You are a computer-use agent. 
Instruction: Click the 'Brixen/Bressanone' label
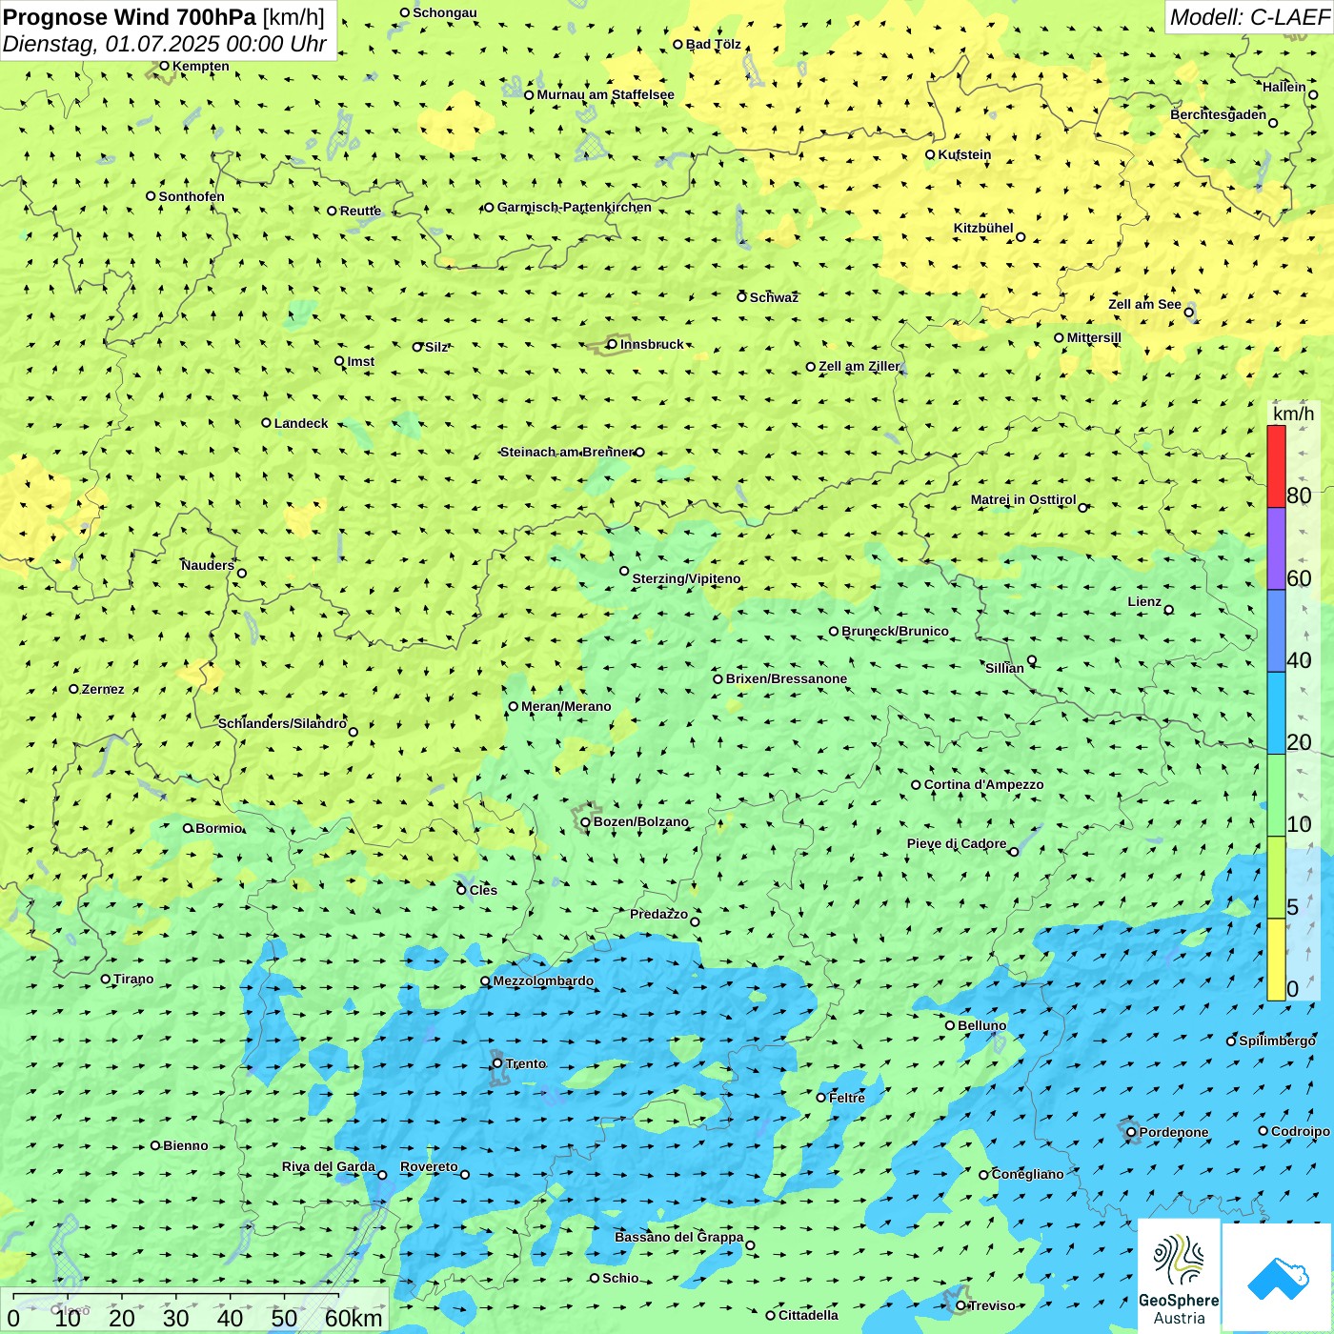(x=786, y=678)
